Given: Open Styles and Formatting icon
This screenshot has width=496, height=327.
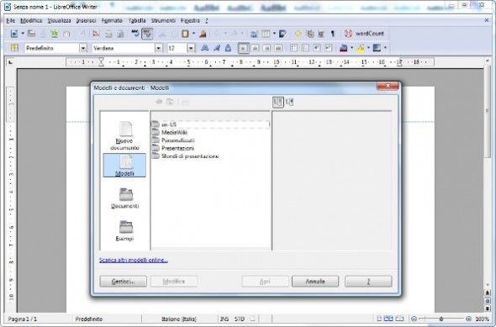Looking at the screenshot, I should tap(14, 48).
